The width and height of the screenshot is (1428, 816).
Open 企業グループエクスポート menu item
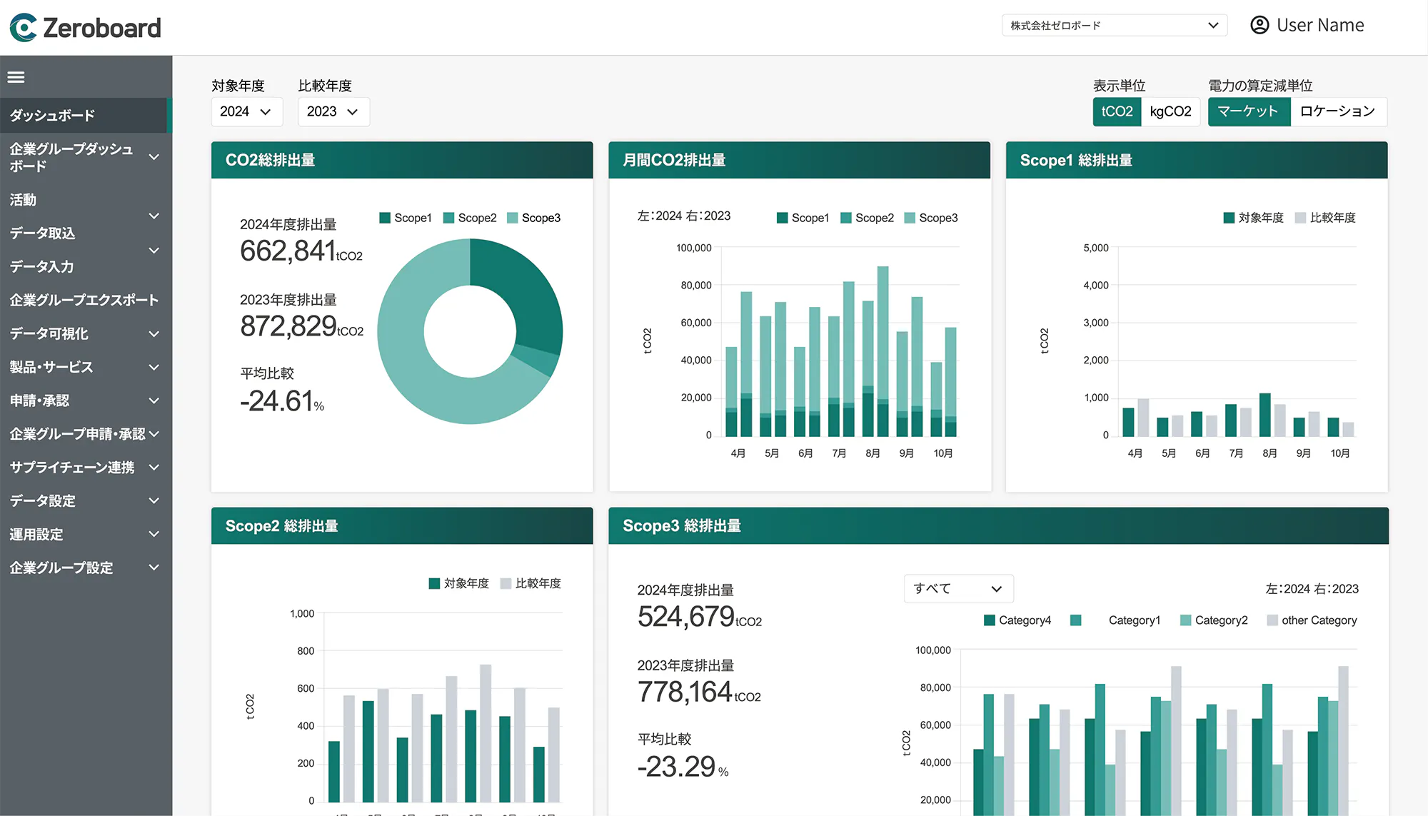tap(84, 300)
